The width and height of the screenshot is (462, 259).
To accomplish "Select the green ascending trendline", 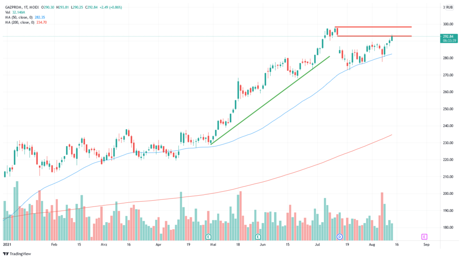I will (x=270, y=100).
